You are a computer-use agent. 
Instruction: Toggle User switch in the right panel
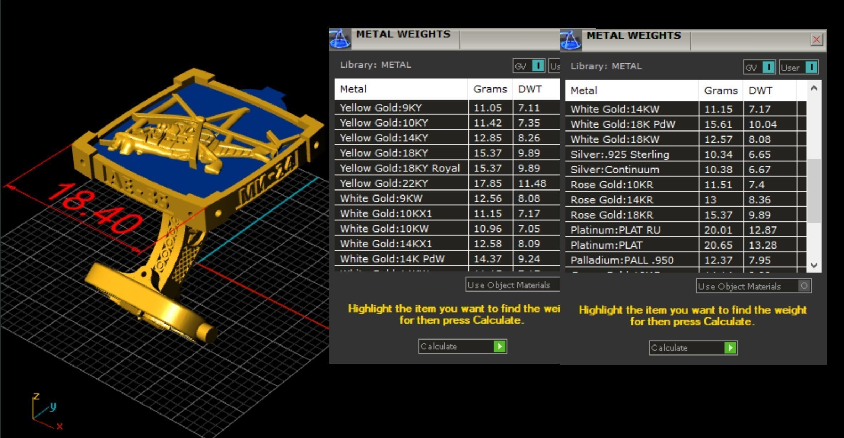[x=811, y=67]
